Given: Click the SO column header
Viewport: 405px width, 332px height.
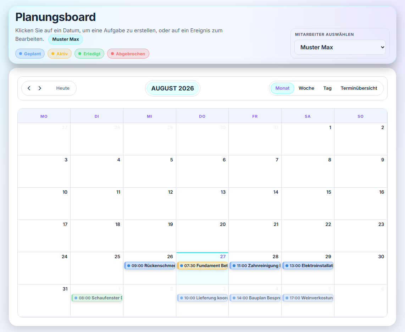Looking at the screenshot, I should point(361,116).
